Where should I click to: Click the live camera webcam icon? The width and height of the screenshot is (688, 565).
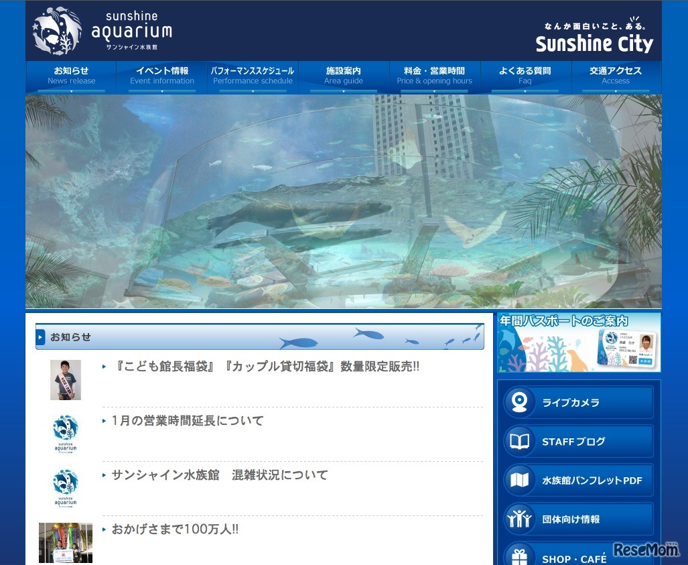point(519,401)
